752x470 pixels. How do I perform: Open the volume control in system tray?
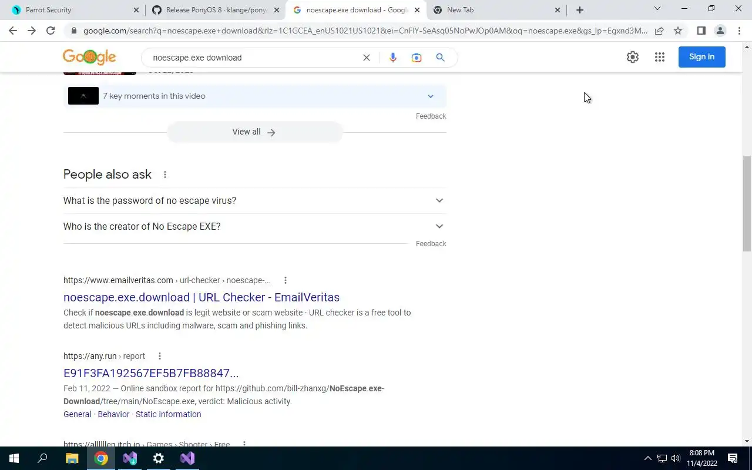point(676,458)
